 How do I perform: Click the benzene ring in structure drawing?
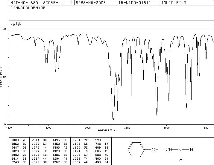[136, 149]
